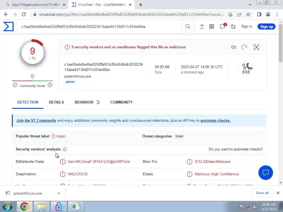The width and height of the screenshot is (283, 212).
Task: Click Security vendors' analysis info icon
Action: point(65,149)
